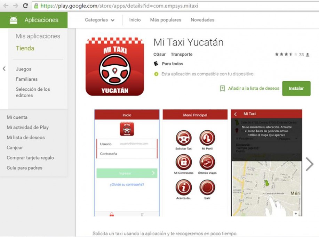Open the CGsur developer link

coord(159,54)
